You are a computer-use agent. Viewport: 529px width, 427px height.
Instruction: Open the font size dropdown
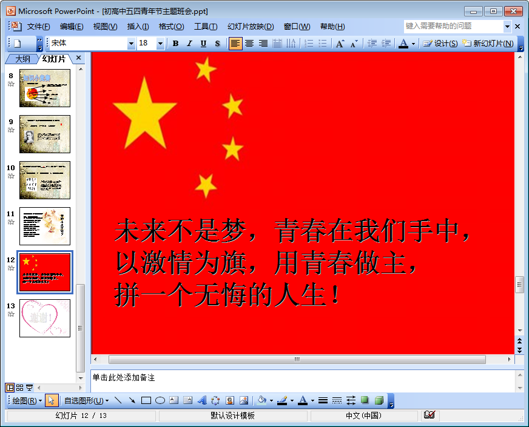coord(160,44)
